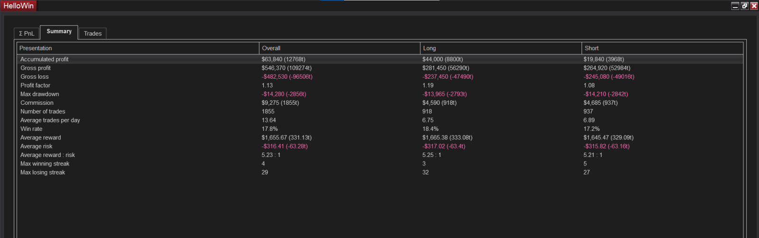Click long gross loss -$237,450 (-47490t)

[448, 77]
